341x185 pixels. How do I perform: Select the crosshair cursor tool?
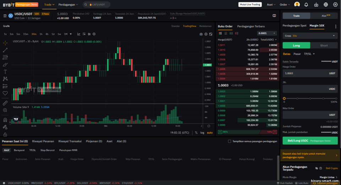[5, 43]
